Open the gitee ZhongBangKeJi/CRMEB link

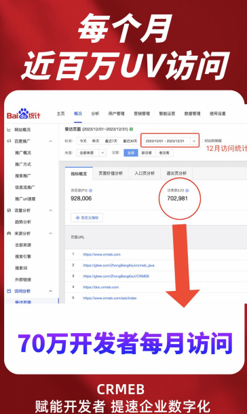pos(116,276)
